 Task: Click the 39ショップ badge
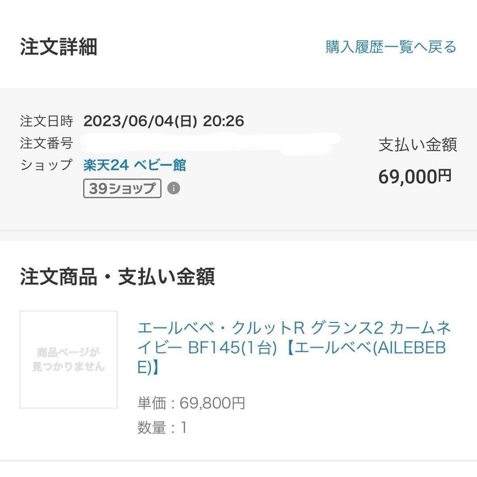coord(122,189)
